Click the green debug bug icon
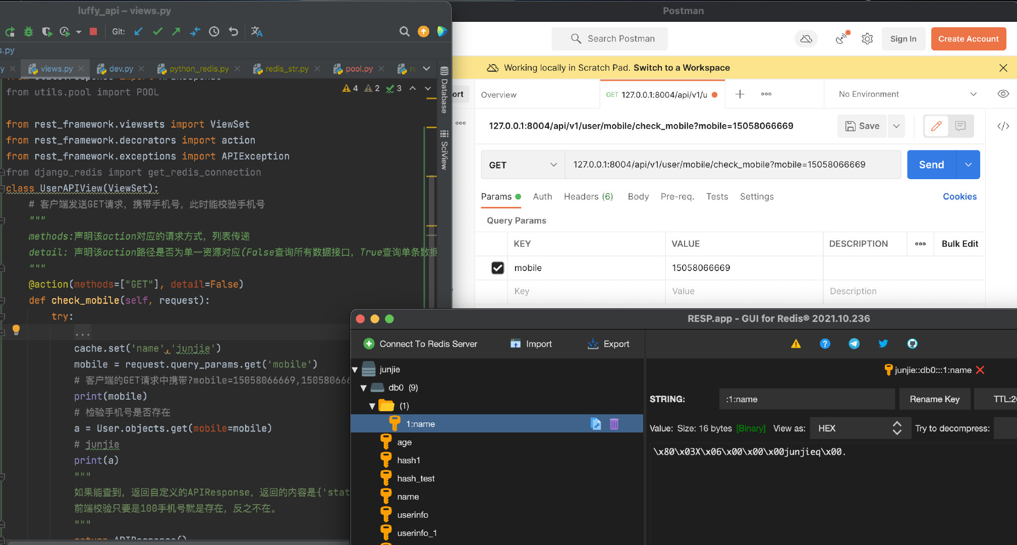 (x=28, y=32)
